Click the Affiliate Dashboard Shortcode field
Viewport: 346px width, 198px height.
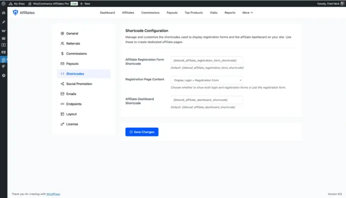pos(207,100)
